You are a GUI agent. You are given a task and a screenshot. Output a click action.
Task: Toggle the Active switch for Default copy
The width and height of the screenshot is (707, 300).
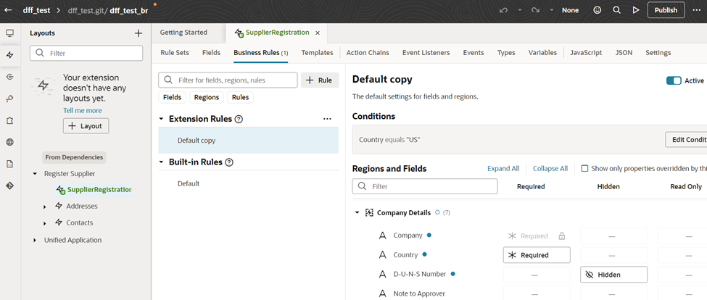click(674, 80)
